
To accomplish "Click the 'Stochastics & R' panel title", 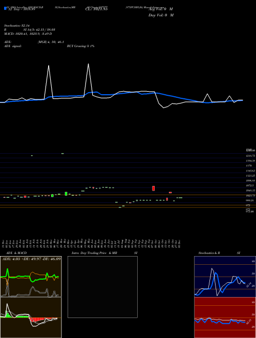I will [209, 253].
